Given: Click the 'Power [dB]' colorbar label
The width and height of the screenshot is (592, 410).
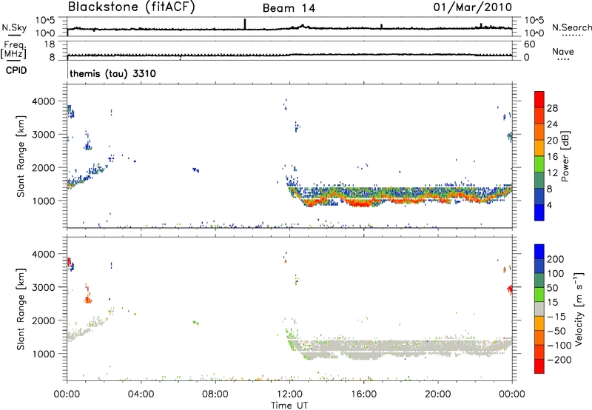Looking at the screenshot, I should [565, 156].
